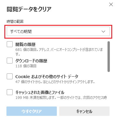This screenshot has width=116, height=122.
Task: Open the すべての期間 combo box
Action: pyautogui.click(x=58, y=31)
